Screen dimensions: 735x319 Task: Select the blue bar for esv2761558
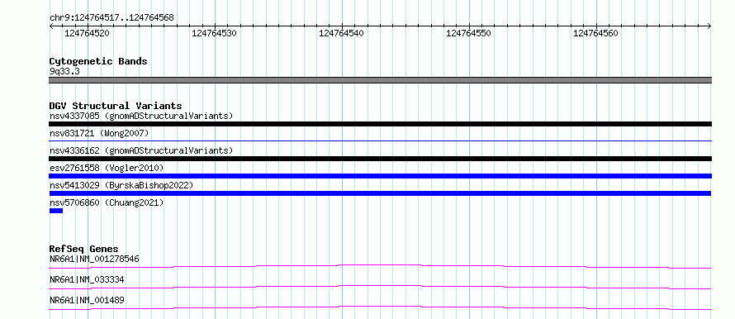(x=380, y=176)
